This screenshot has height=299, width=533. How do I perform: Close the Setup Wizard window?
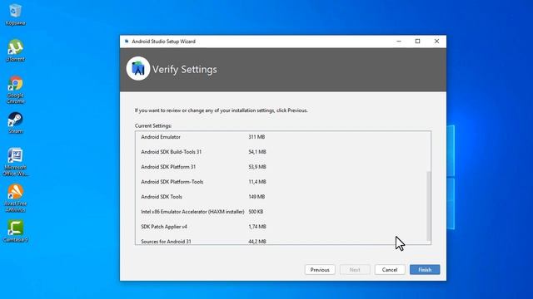pos(436,42)
